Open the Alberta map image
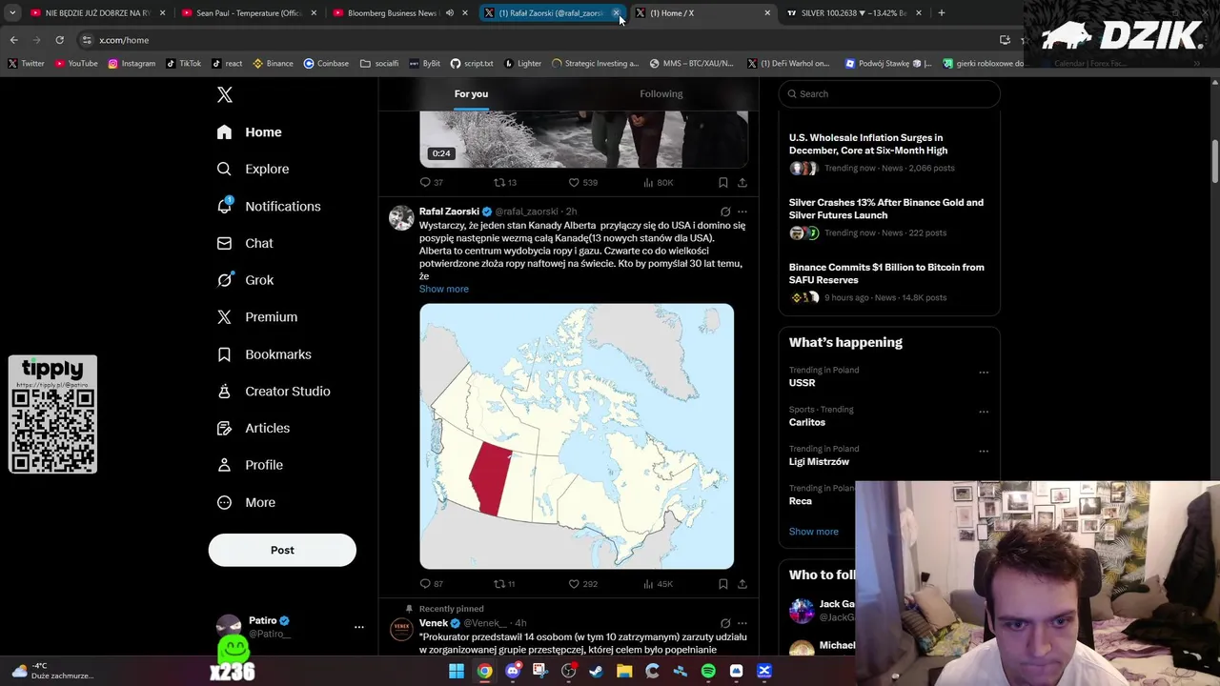The width and height of the screenshot is (1220, 686). point(577,436)
